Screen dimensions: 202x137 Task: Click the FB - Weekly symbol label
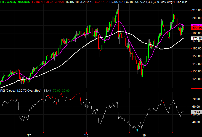8,2
